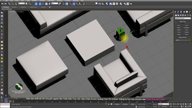The width and height of the screenshot is (192, 108).
Task: Edit named selection sets
Action: point(84,4)
